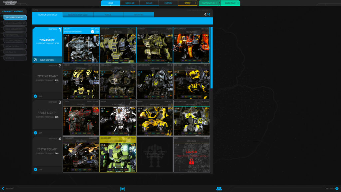Click the drop deck list vertical scrollbar
This screenshot has height=192, width=341.
[x=211, y=58]
